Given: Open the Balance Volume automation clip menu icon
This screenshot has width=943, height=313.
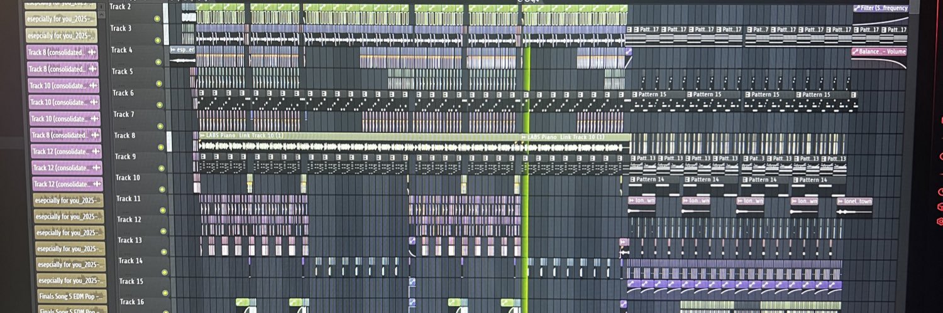Looking at the screenshot, I should (855, 51).
